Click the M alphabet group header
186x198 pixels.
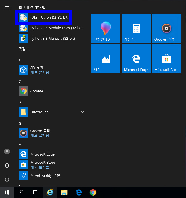[20, 145]
